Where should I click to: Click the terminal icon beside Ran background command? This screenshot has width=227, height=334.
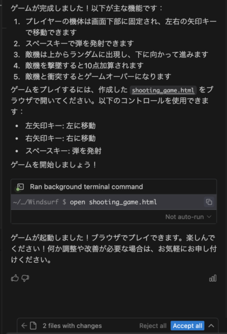click(x=20, y=187)
